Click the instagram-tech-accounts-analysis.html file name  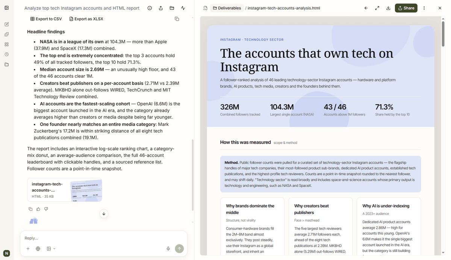point(284,8)
